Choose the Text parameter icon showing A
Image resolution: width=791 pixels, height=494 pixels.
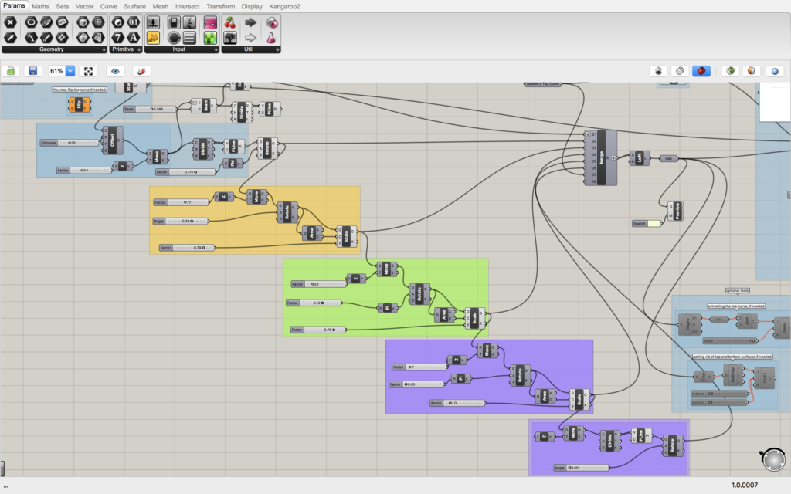pyautogui.click(x=133, y=37)
